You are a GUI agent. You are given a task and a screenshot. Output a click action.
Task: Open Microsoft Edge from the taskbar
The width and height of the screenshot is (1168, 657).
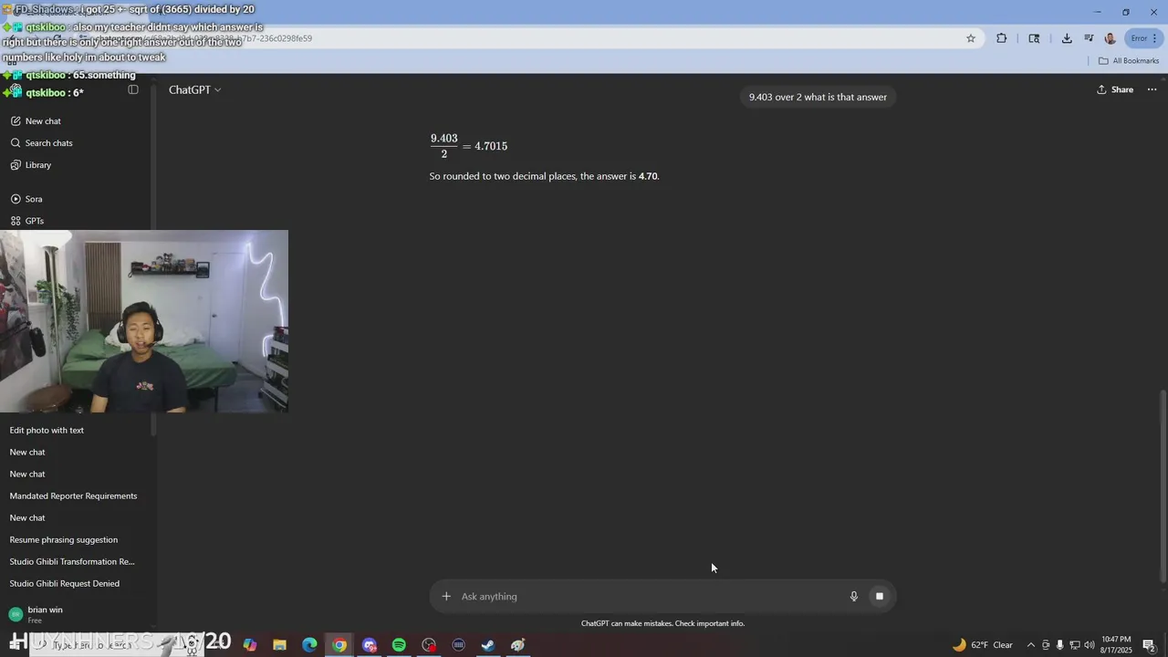309,645
